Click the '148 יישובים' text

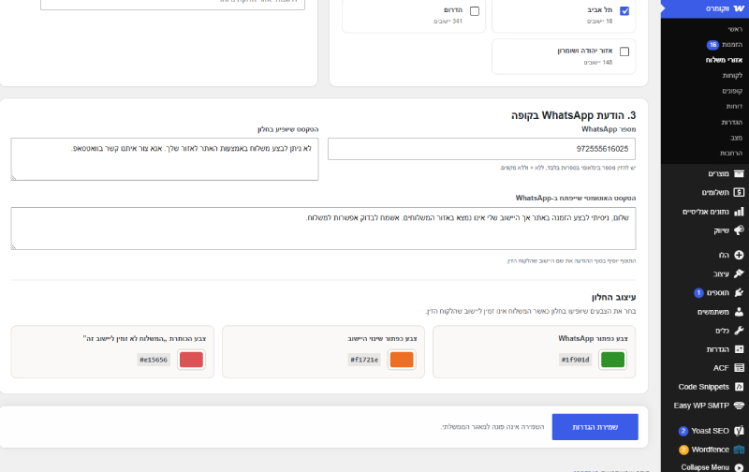tap(598, 63)
